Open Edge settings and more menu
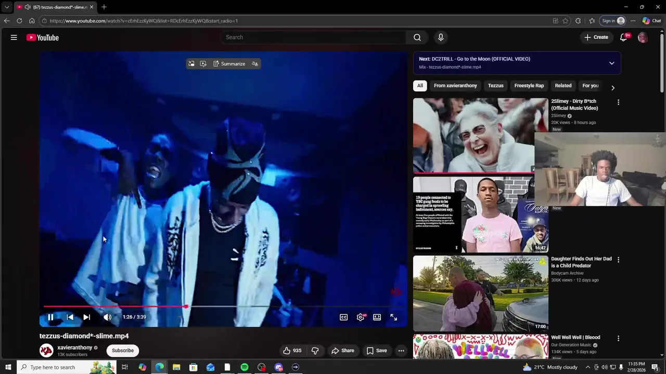Screen dimensions: 666x374 tap(633, 21)
